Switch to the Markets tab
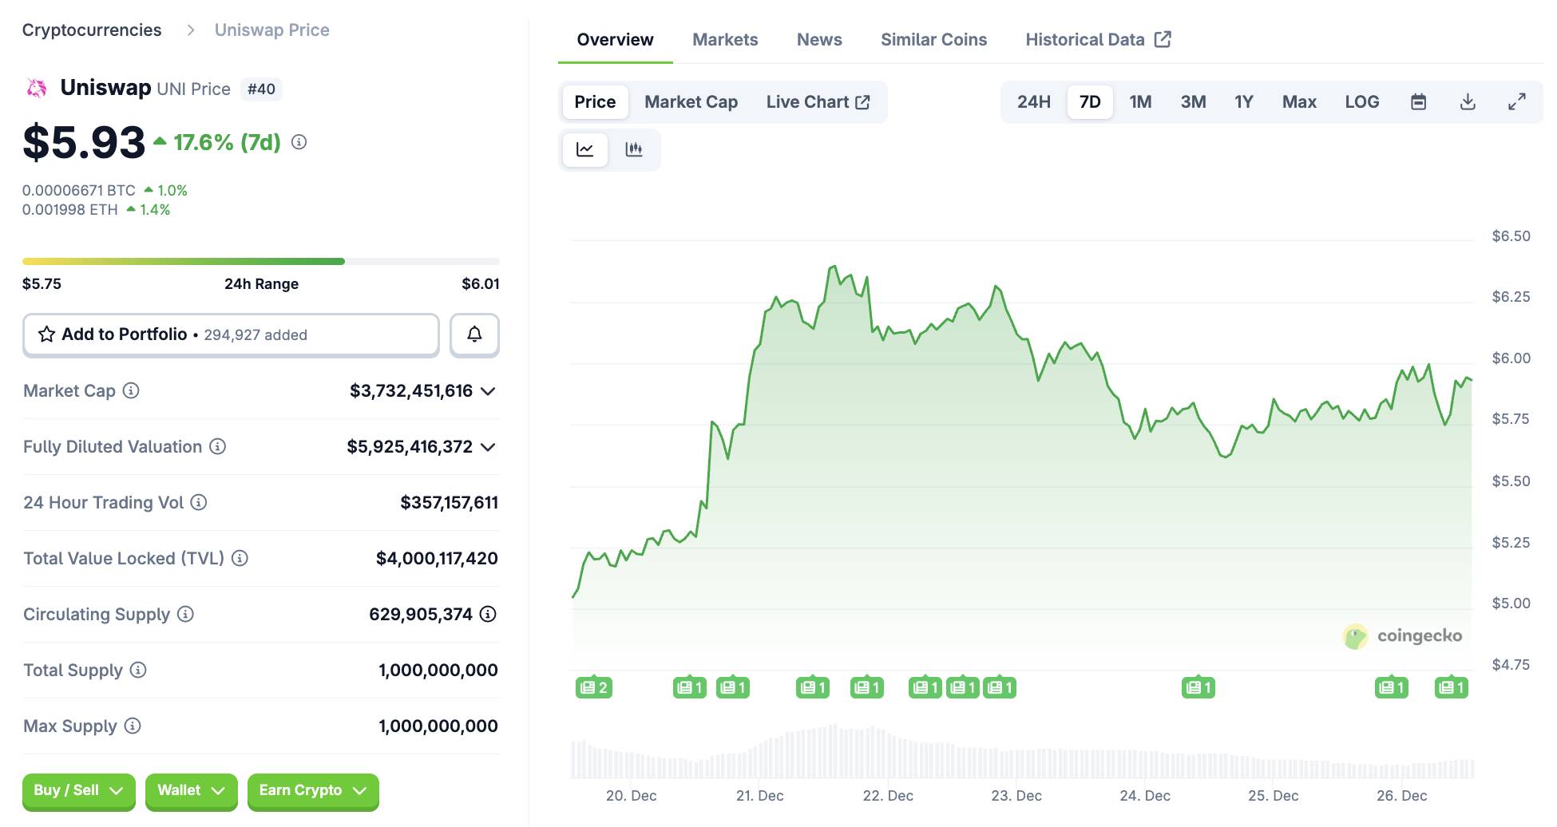The image size is (1557, 827). pos(725,40)
